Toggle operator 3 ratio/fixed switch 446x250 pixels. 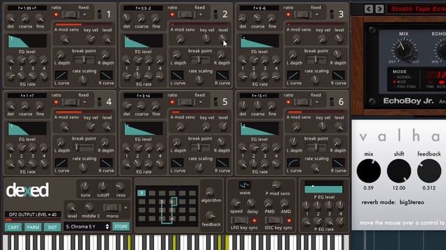click(x=302, y=15)
